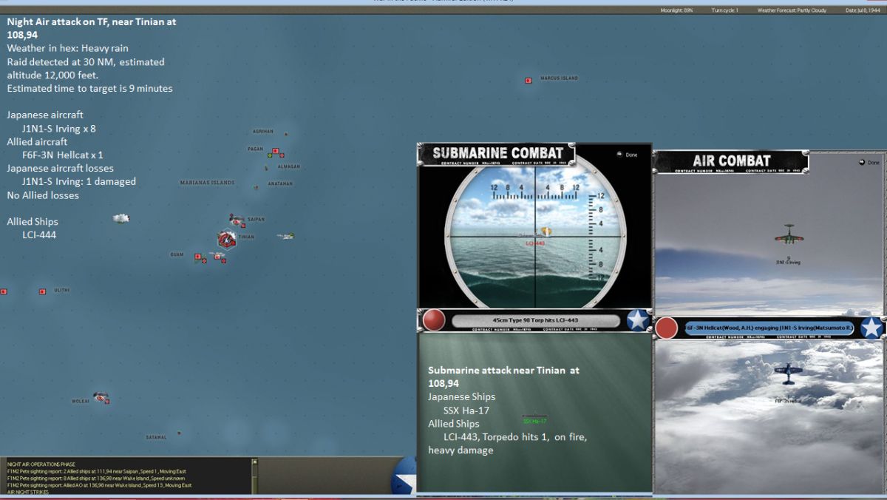
Task: Click the 'Weather in hex: Heavy rain' line
Action: [68, 49]
